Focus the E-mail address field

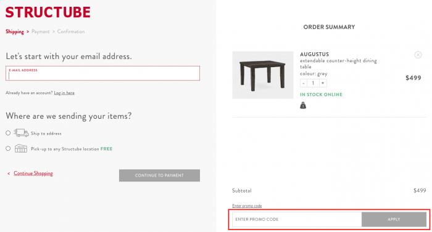103,73
